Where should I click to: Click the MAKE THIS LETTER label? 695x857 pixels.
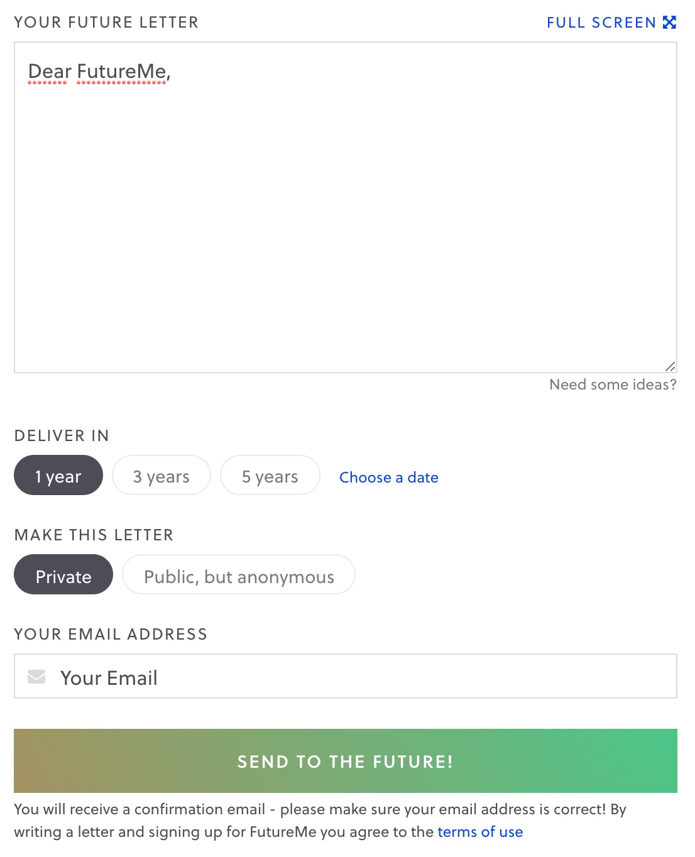(x=94, y=535)
